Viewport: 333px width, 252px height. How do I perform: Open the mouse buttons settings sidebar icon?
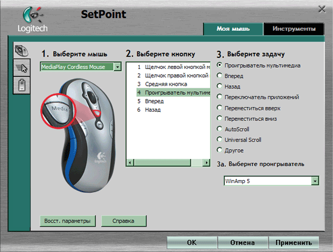(21, 50)
